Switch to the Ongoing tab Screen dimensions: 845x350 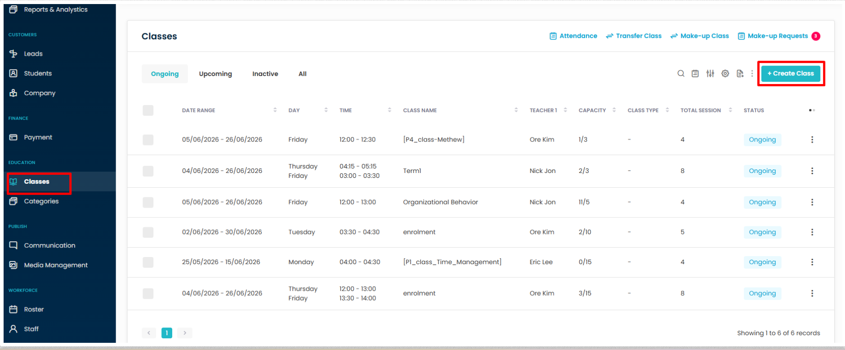pyautogui.click(x=165, y=74)
